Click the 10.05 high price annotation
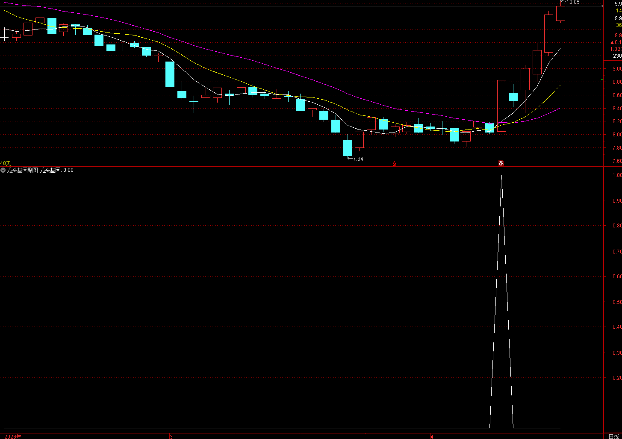The width and height of the screenshot is (622, 439). pos(573,2)
